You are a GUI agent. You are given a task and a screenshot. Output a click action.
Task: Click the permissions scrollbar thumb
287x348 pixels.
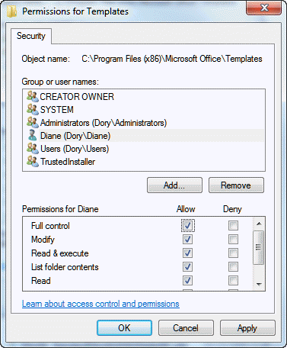click(259, 247)
